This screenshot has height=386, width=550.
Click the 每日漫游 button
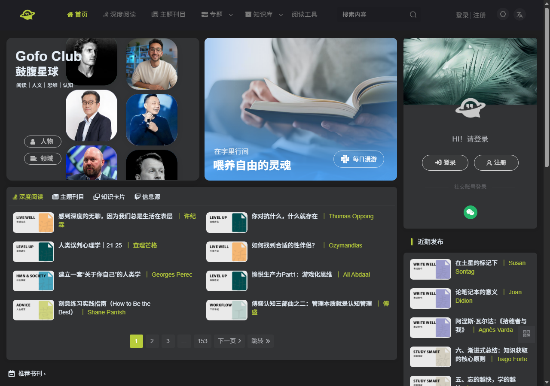(x=359, y=159)
